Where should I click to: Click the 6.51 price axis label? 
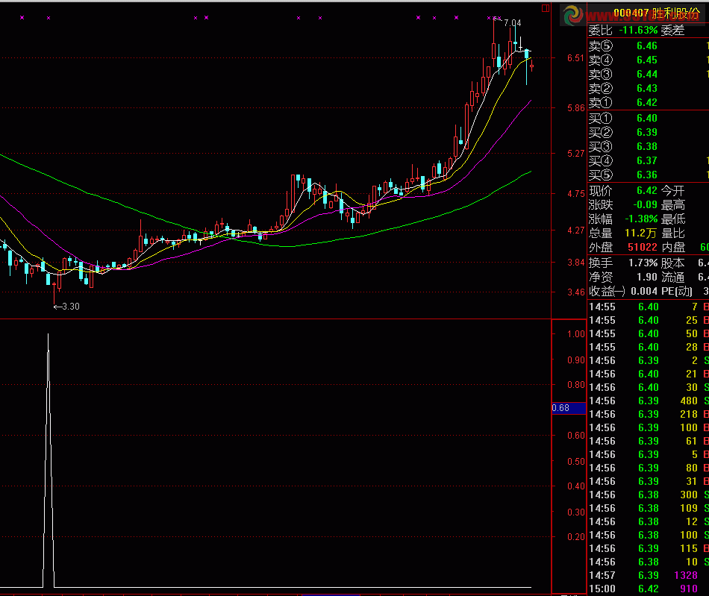(576, 58)
